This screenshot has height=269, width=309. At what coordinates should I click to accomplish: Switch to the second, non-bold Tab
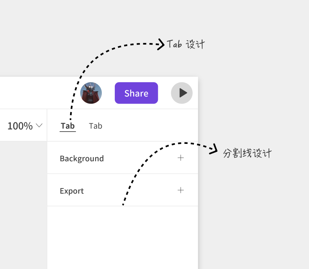tap(96, 126)
